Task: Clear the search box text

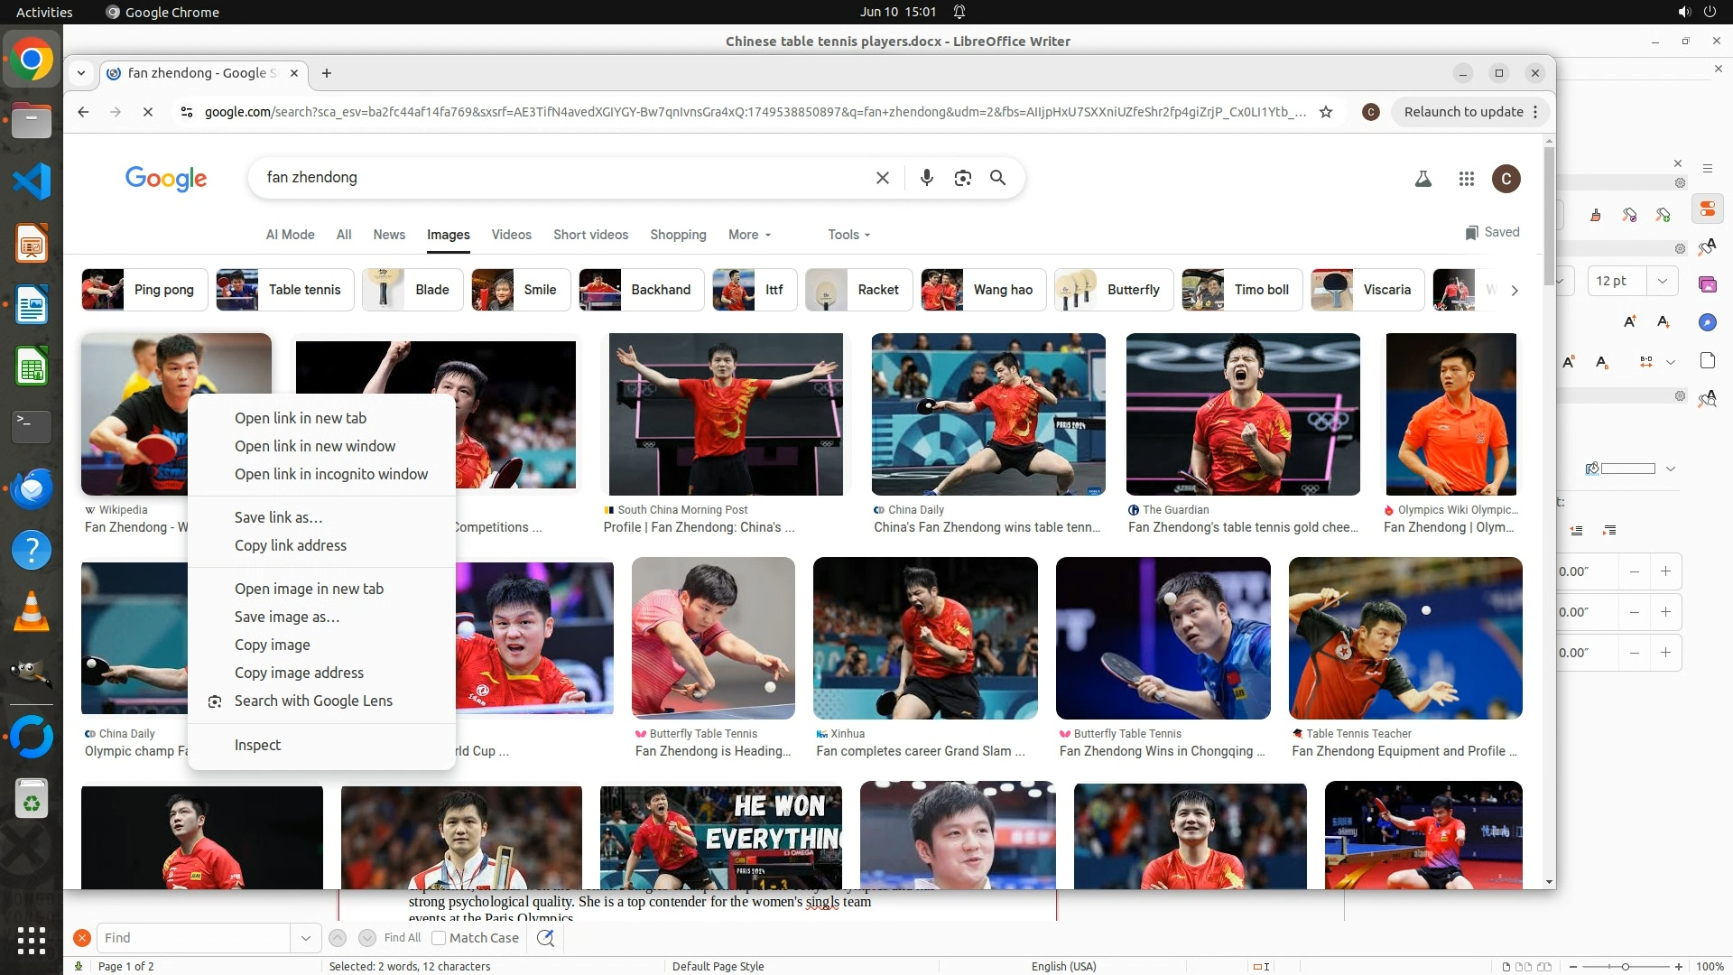Action: click(882, 178)
